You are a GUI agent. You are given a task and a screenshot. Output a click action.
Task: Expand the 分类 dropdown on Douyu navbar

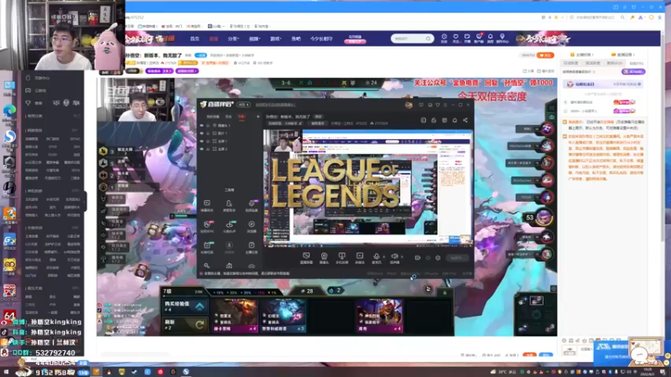coord(233,39)
